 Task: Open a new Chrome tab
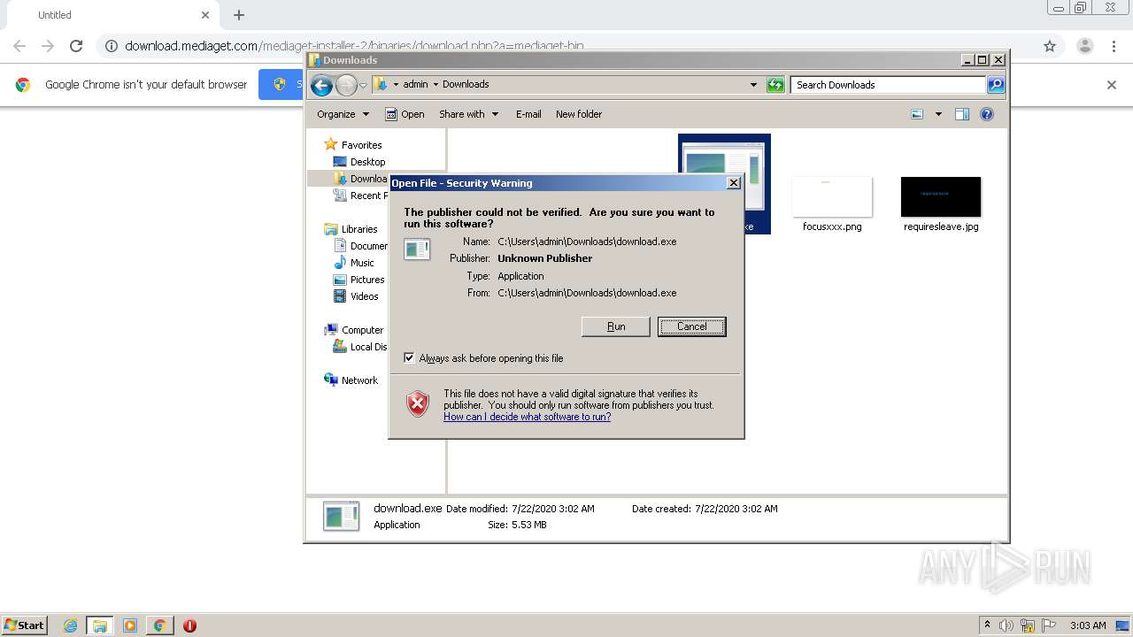[x=239, y=15]
